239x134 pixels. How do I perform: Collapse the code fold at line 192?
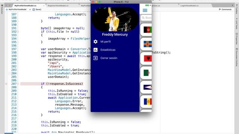[x=18, y=32]
